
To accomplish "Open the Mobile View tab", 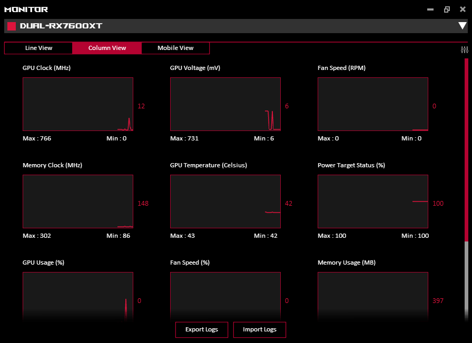I will coord(175,48).
